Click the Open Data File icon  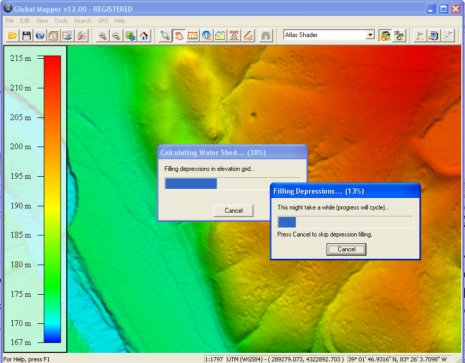click(13, 35)
